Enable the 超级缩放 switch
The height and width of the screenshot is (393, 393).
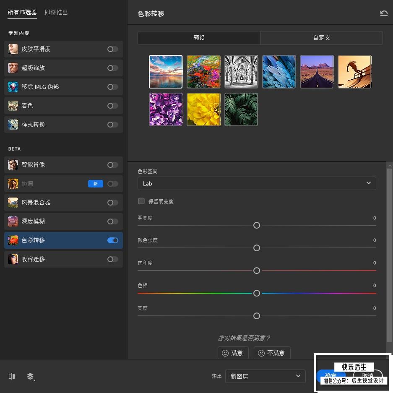point(112,68)
